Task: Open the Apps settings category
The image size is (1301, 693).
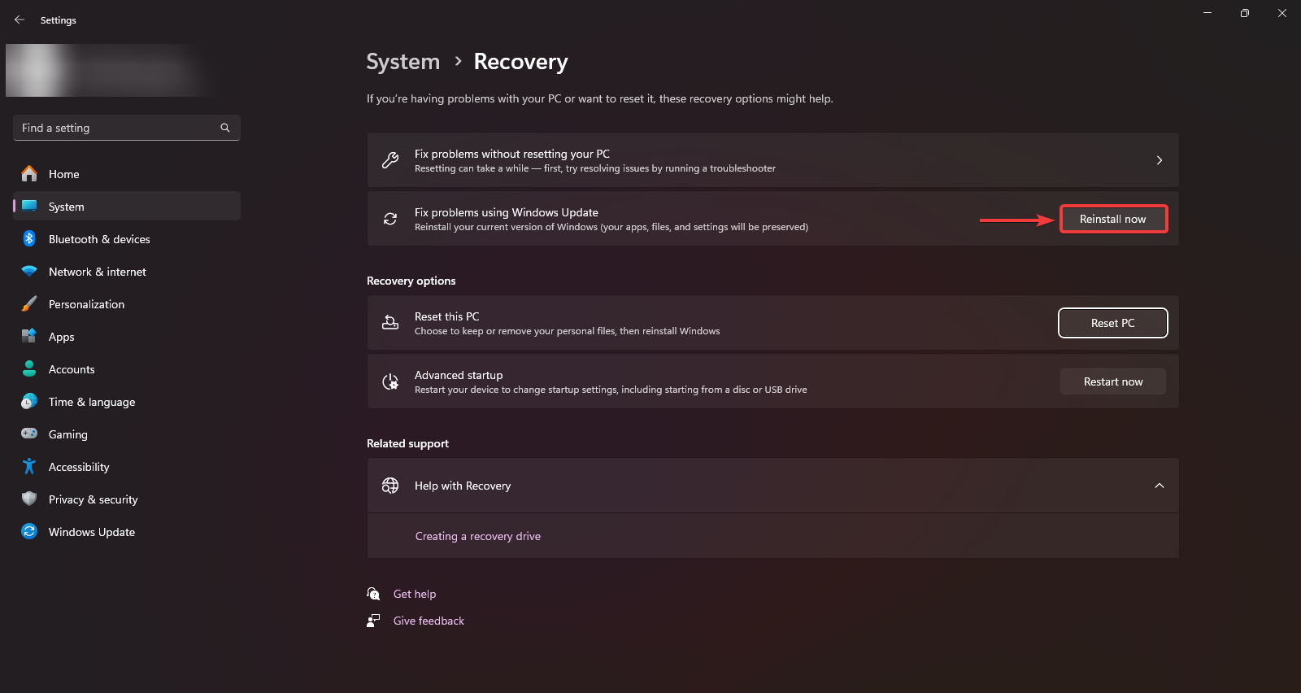Action: click(127, 336)
